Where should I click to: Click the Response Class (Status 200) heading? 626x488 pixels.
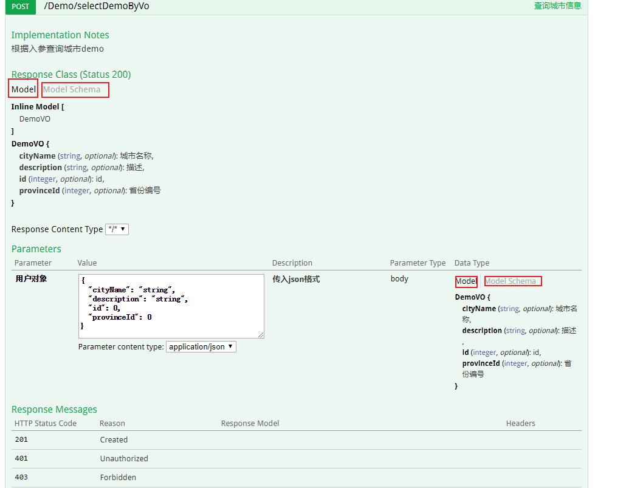(x=71, y=74)
